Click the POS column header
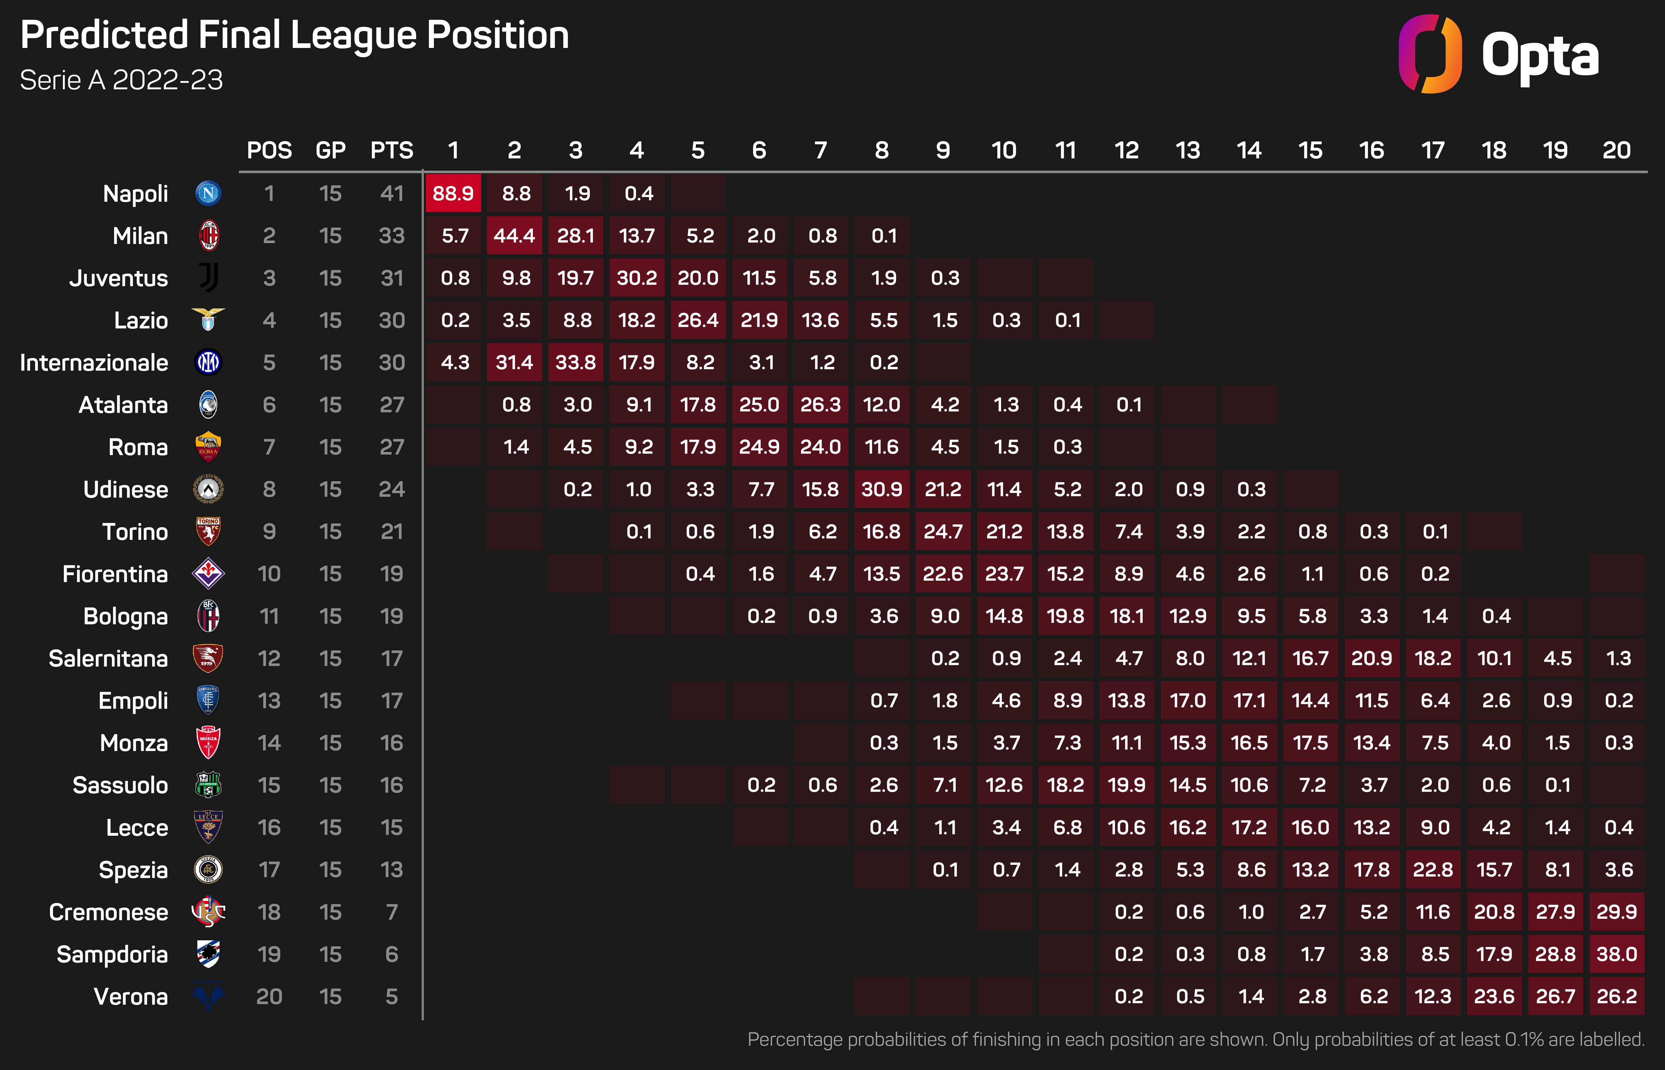The image size is (1665, 1070). pyautogui.click(x=270, y=150)
